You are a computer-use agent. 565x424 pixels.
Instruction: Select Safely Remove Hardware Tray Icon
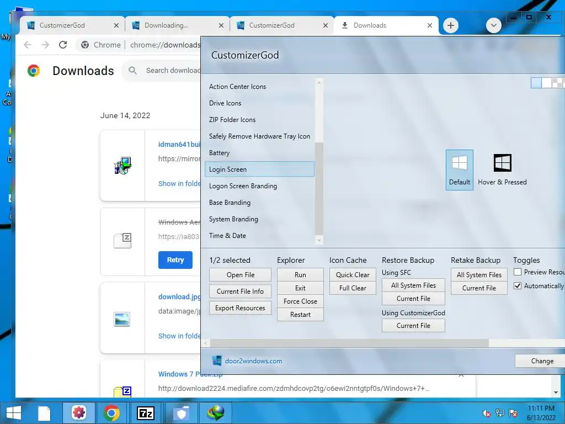pyautogui.click(x=259, y=136)
